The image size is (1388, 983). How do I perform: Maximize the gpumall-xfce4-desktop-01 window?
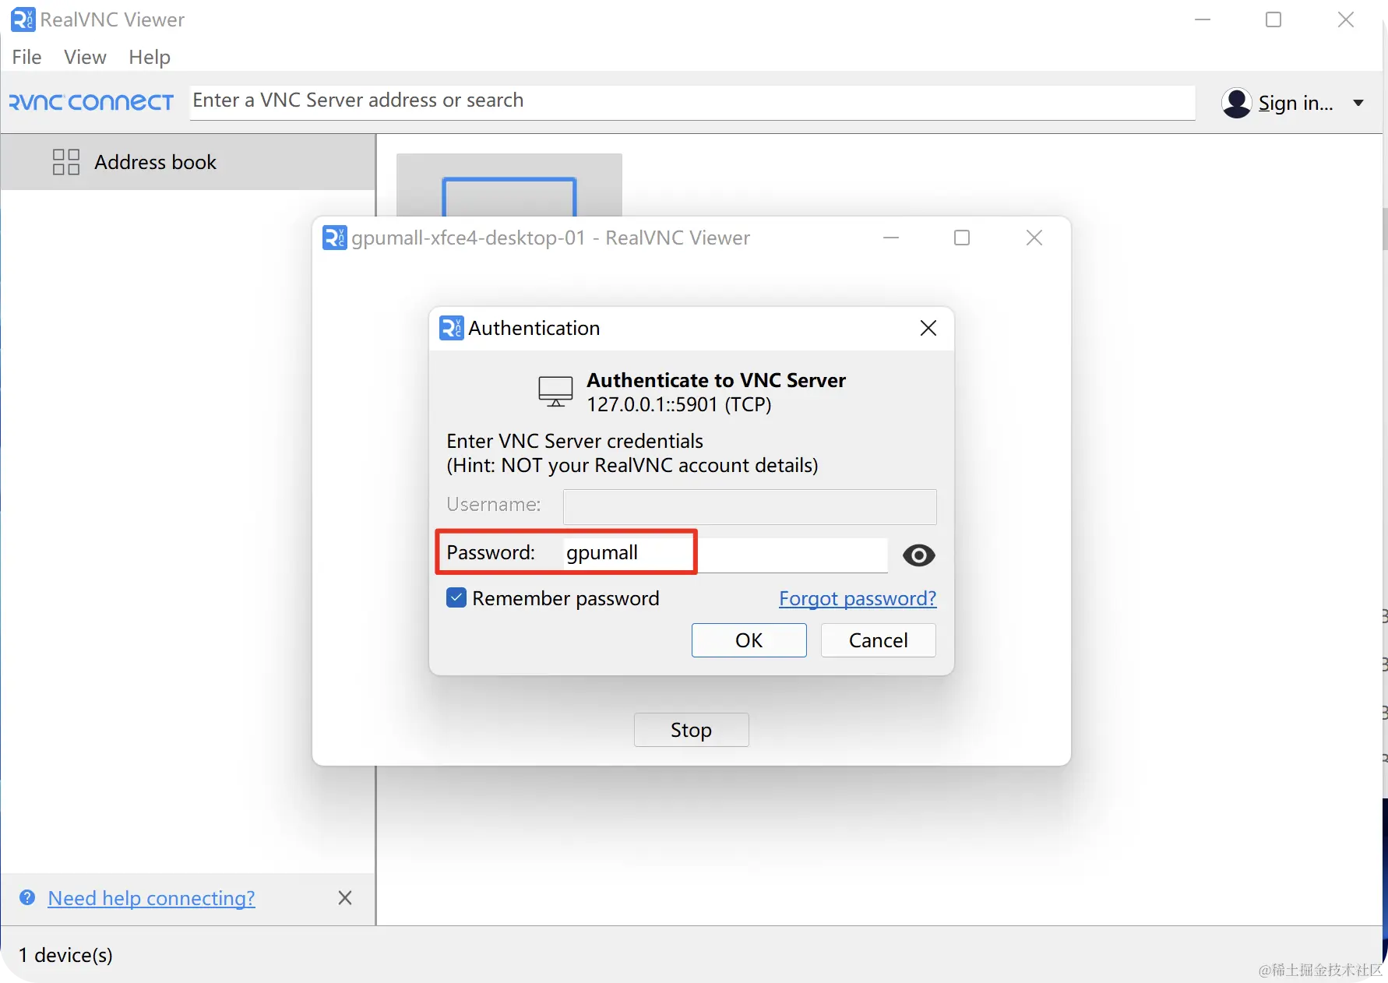point(962,238)
